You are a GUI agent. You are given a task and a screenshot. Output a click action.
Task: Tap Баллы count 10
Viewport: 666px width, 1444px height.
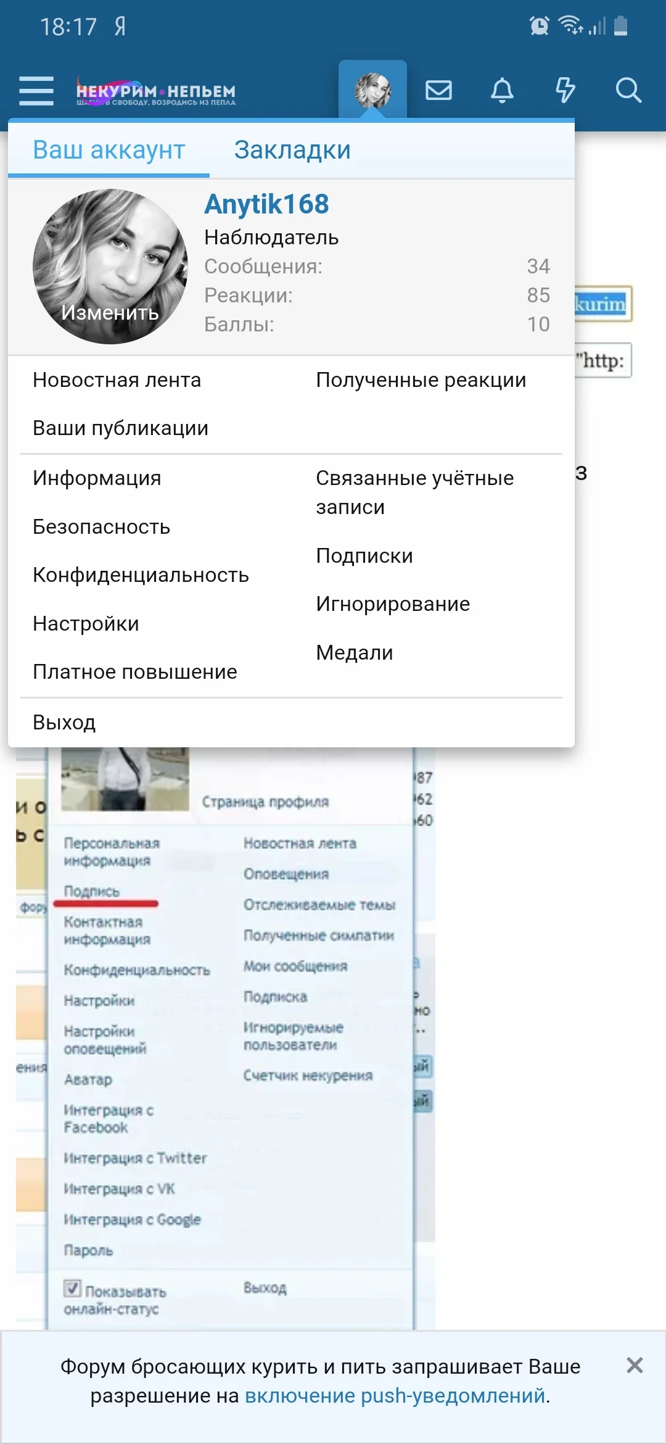click(538, 324)
